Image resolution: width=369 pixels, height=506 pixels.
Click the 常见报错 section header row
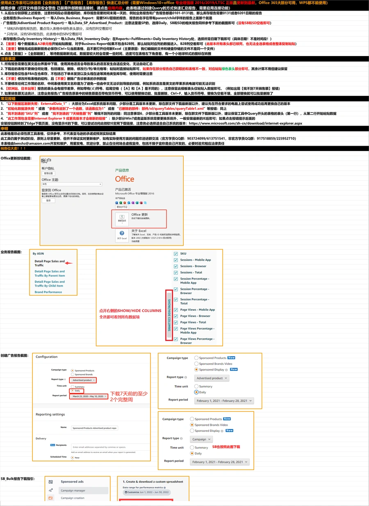point(184,99)
